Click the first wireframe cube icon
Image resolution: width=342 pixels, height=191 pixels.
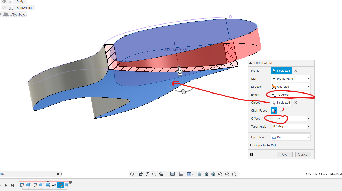[x=220, y=174]
